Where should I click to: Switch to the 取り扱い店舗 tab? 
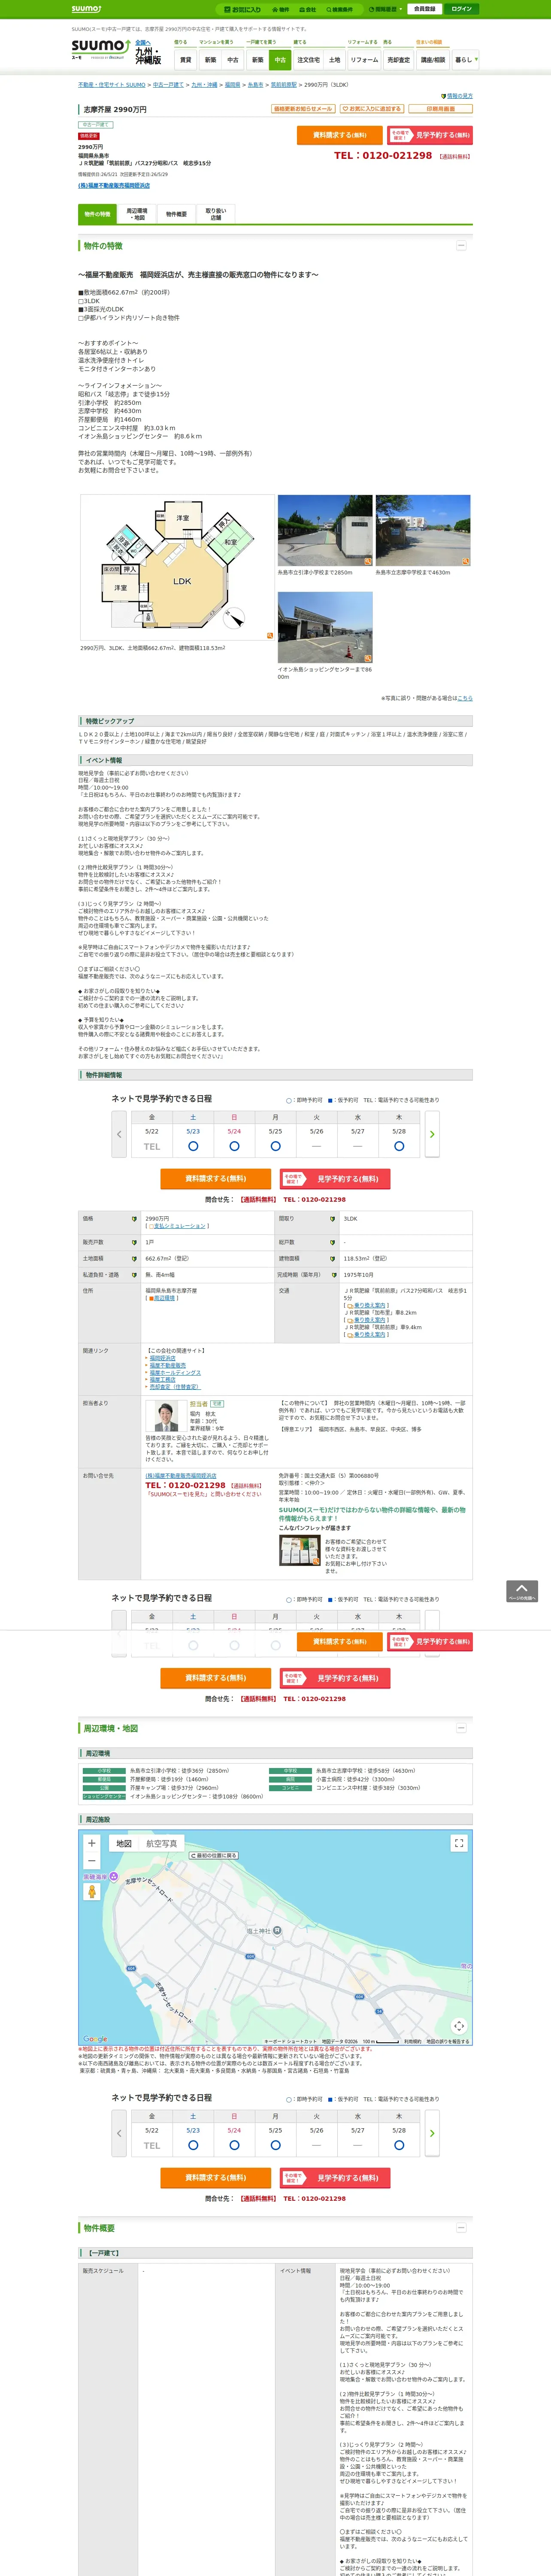point(216,214)
